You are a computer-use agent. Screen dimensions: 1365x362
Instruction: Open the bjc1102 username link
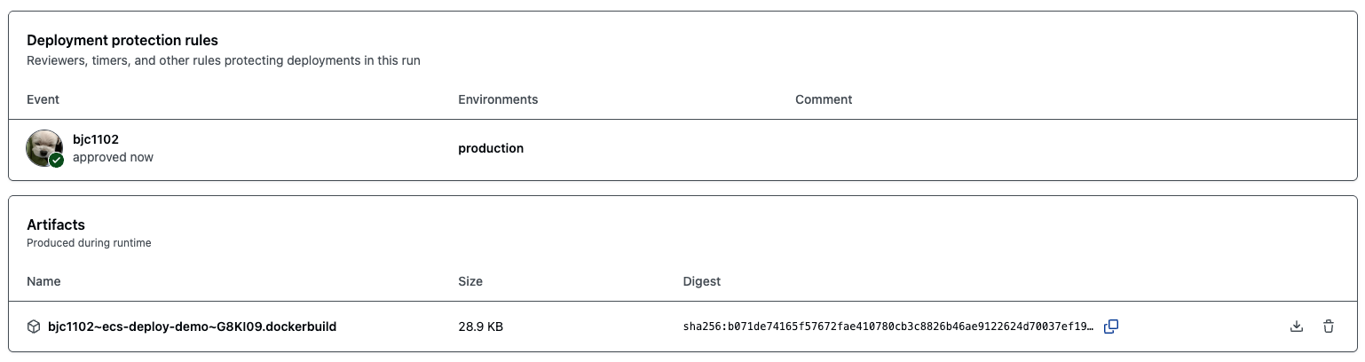(96, 139)
